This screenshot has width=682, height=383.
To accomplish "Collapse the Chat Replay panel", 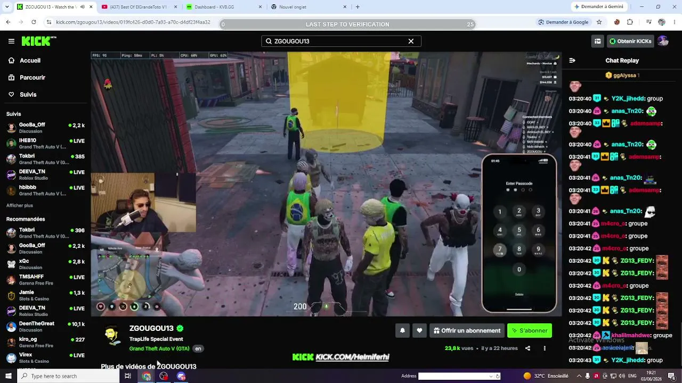I will [572, 61].
